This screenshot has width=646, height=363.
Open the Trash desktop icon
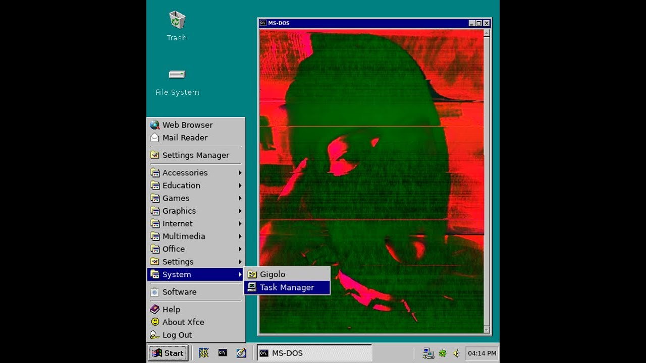[x=177, y=20]
